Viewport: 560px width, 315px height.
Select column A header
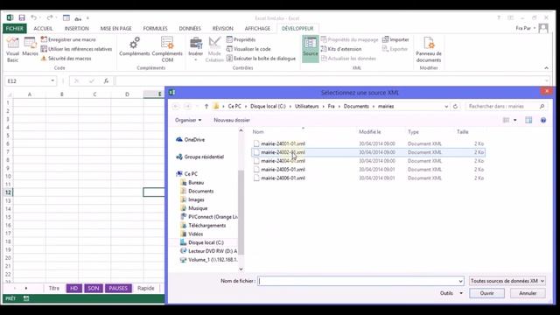(30, 94)
